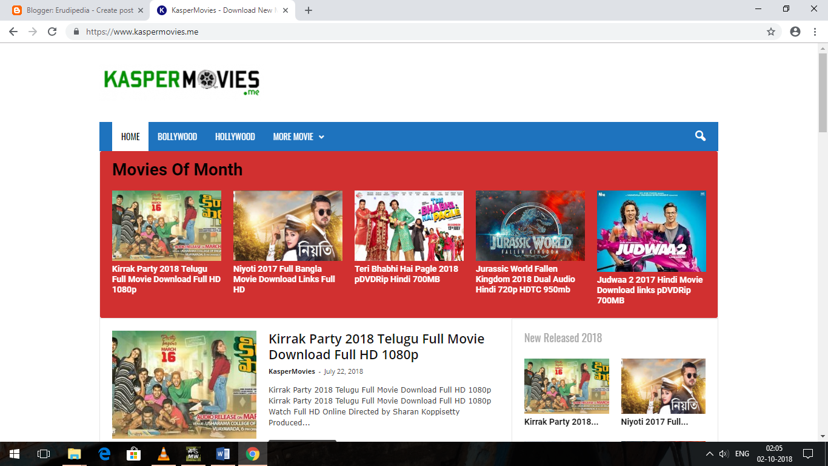Image resolution: width=828 pixels, height=466 pixels.
Task: Open Niyoti thumbnail in Movies Of Month
Action: [x=288, y=226]
